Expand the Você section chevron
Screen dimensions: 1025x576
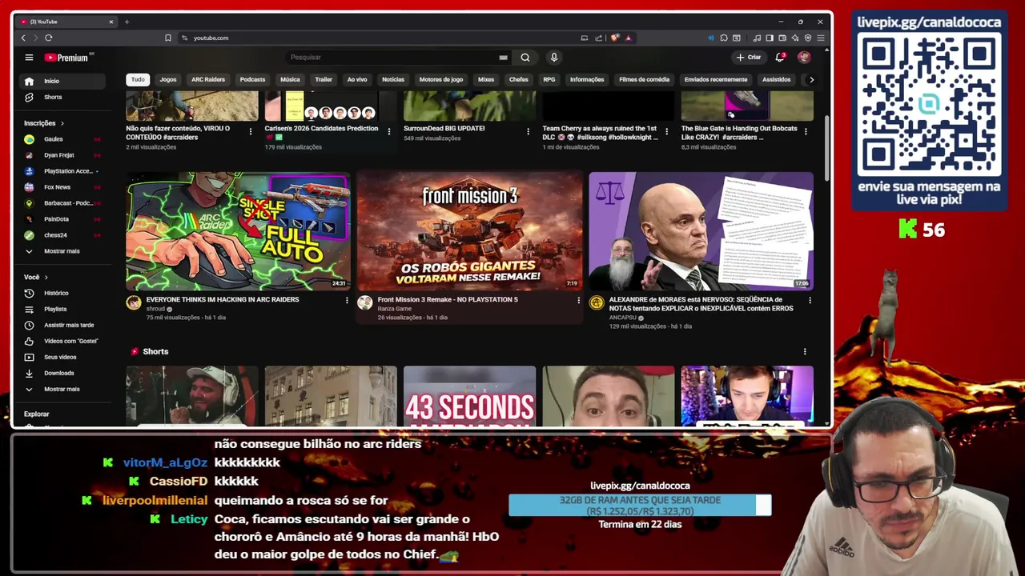[x=46, y=277]
